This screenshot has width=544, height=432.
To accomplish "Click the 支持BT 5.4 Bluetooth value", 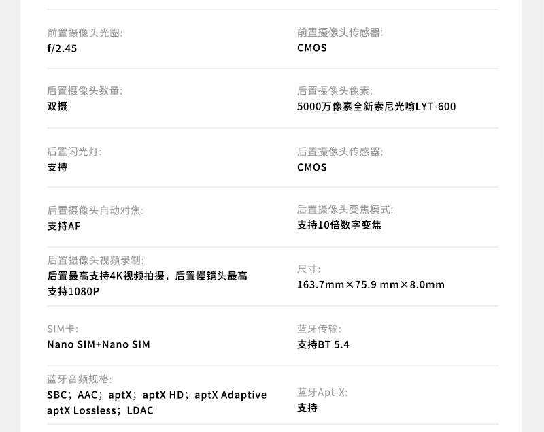I will point(323,344).
